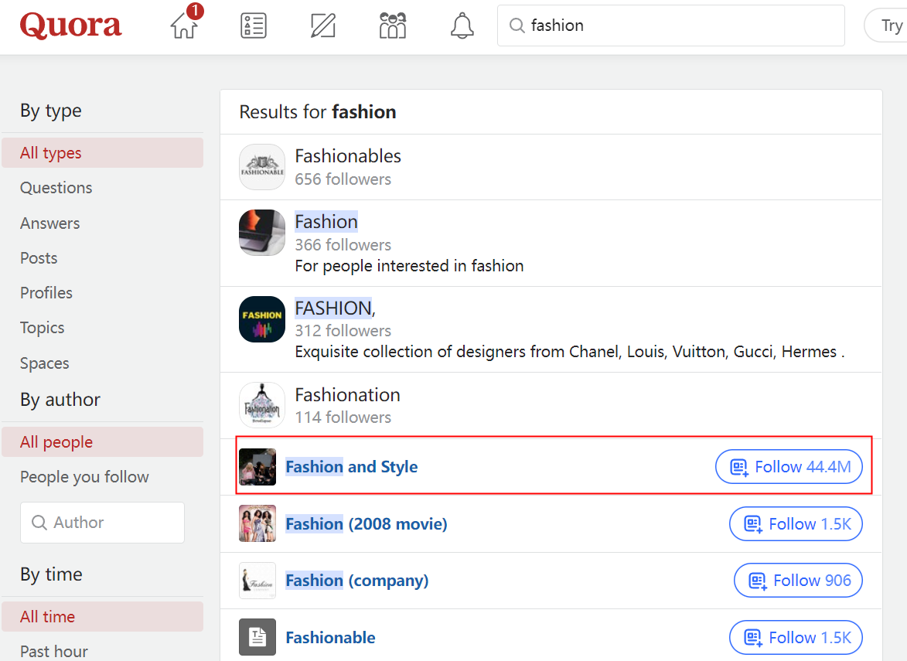Screen dimensions: 907x661
Task: Select Spaces in type filter
Action: (x=45, y=363)
